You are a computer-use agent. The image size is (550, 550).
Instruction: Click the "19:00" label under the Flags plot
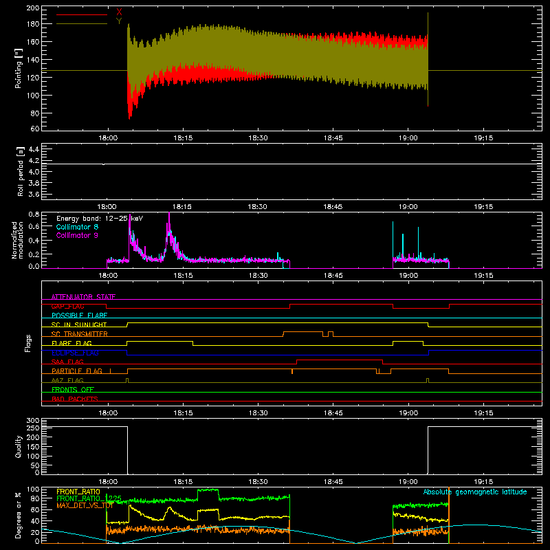click(408, 413)
